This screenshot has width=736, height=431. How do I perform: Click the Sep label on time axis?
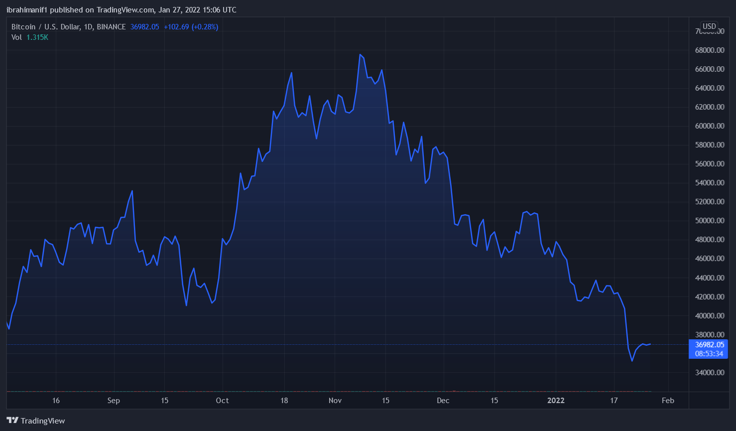(x=114, y=401)
